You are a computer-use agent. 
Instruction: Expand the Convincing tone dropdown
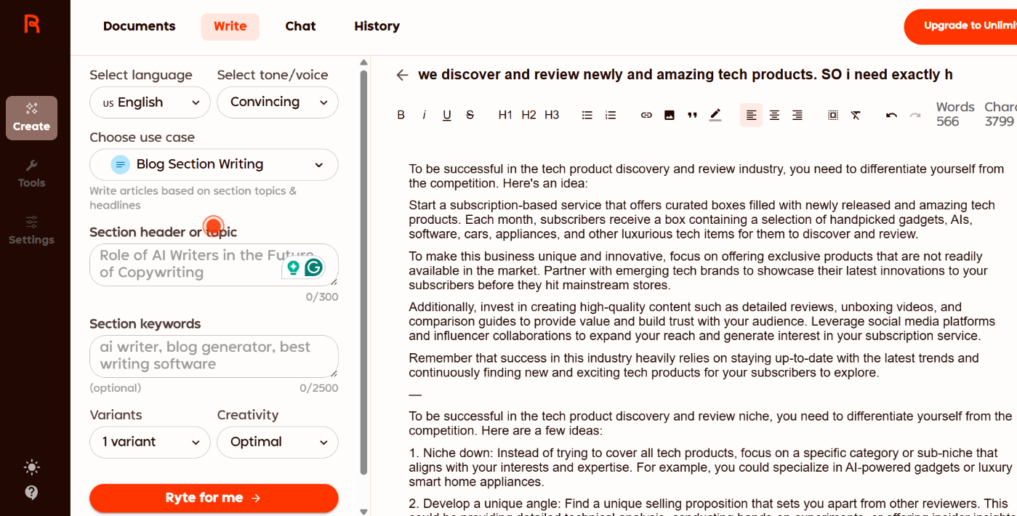coord(277,102)
